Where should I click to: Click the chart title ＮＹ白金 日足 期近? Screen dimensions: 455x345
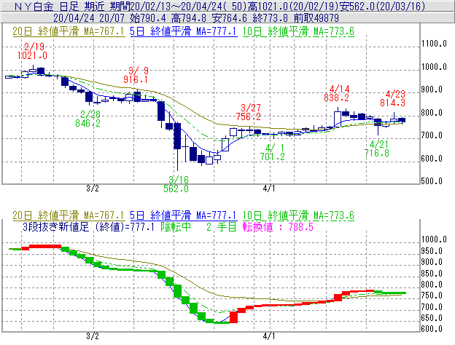60,6
